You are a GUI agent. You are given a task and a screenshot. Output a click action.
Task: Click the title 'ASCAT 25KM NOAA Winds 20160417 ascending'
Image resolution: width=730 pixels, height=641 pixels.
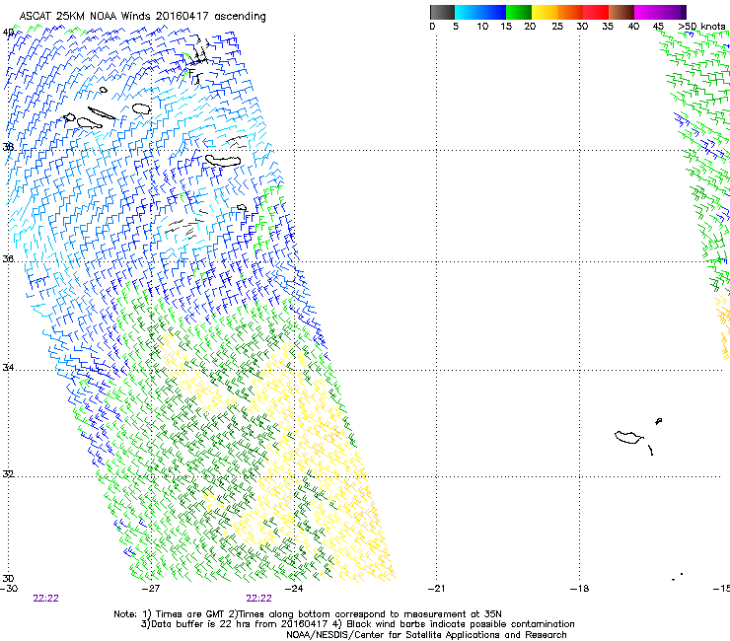(x=142, y=17)
